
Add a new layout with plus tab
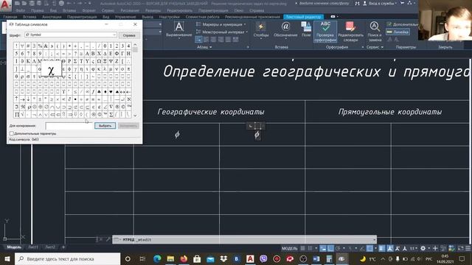click(x=63, y=247)
